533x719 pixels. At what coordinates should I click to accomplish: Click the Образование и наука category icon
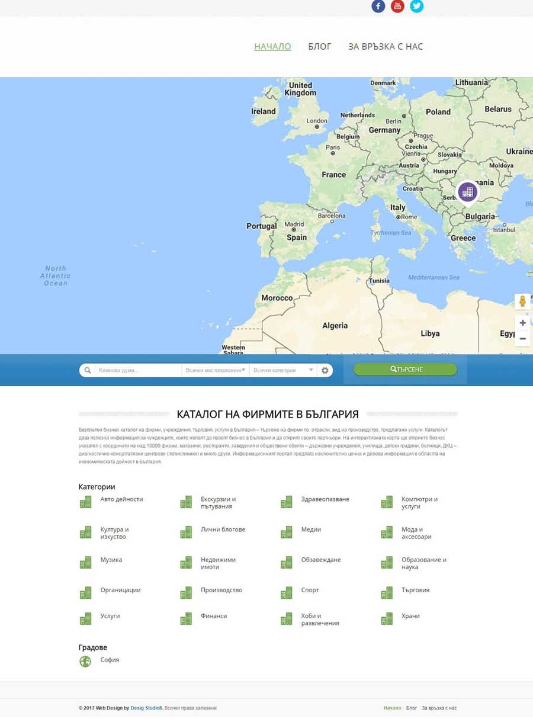387,563
